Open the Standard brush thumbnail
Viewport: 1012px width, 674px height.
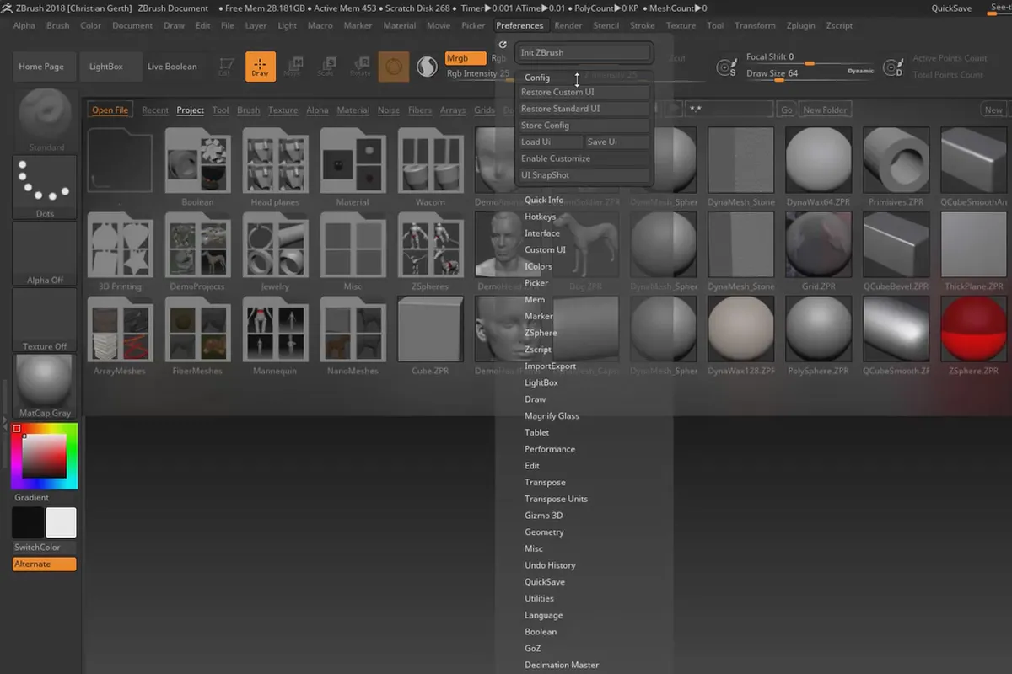pyautogui.click(x=46, y=116)
